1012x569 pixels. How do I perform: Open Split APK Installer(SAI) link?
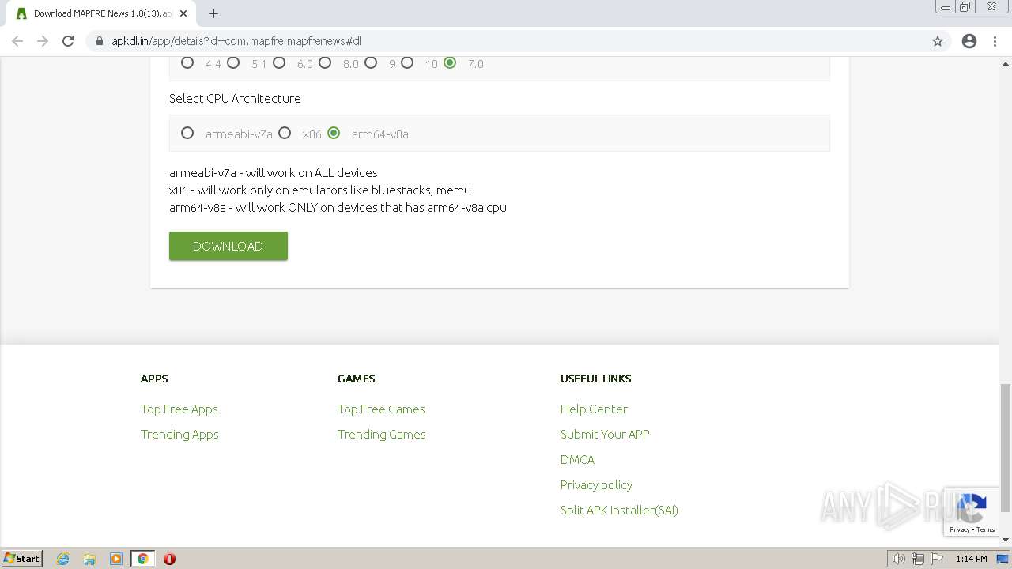click(x=619, y=510)
